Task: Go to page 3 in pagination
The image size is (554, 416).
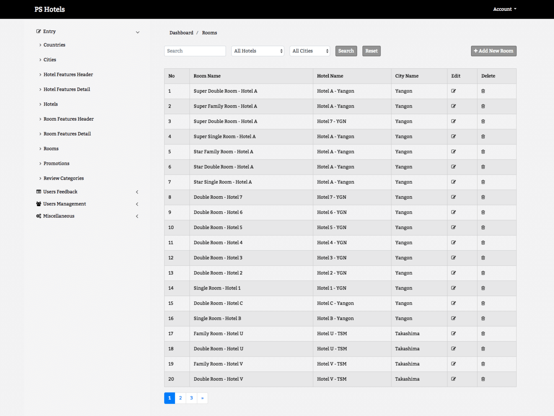Action: click(x=191, y=398)
